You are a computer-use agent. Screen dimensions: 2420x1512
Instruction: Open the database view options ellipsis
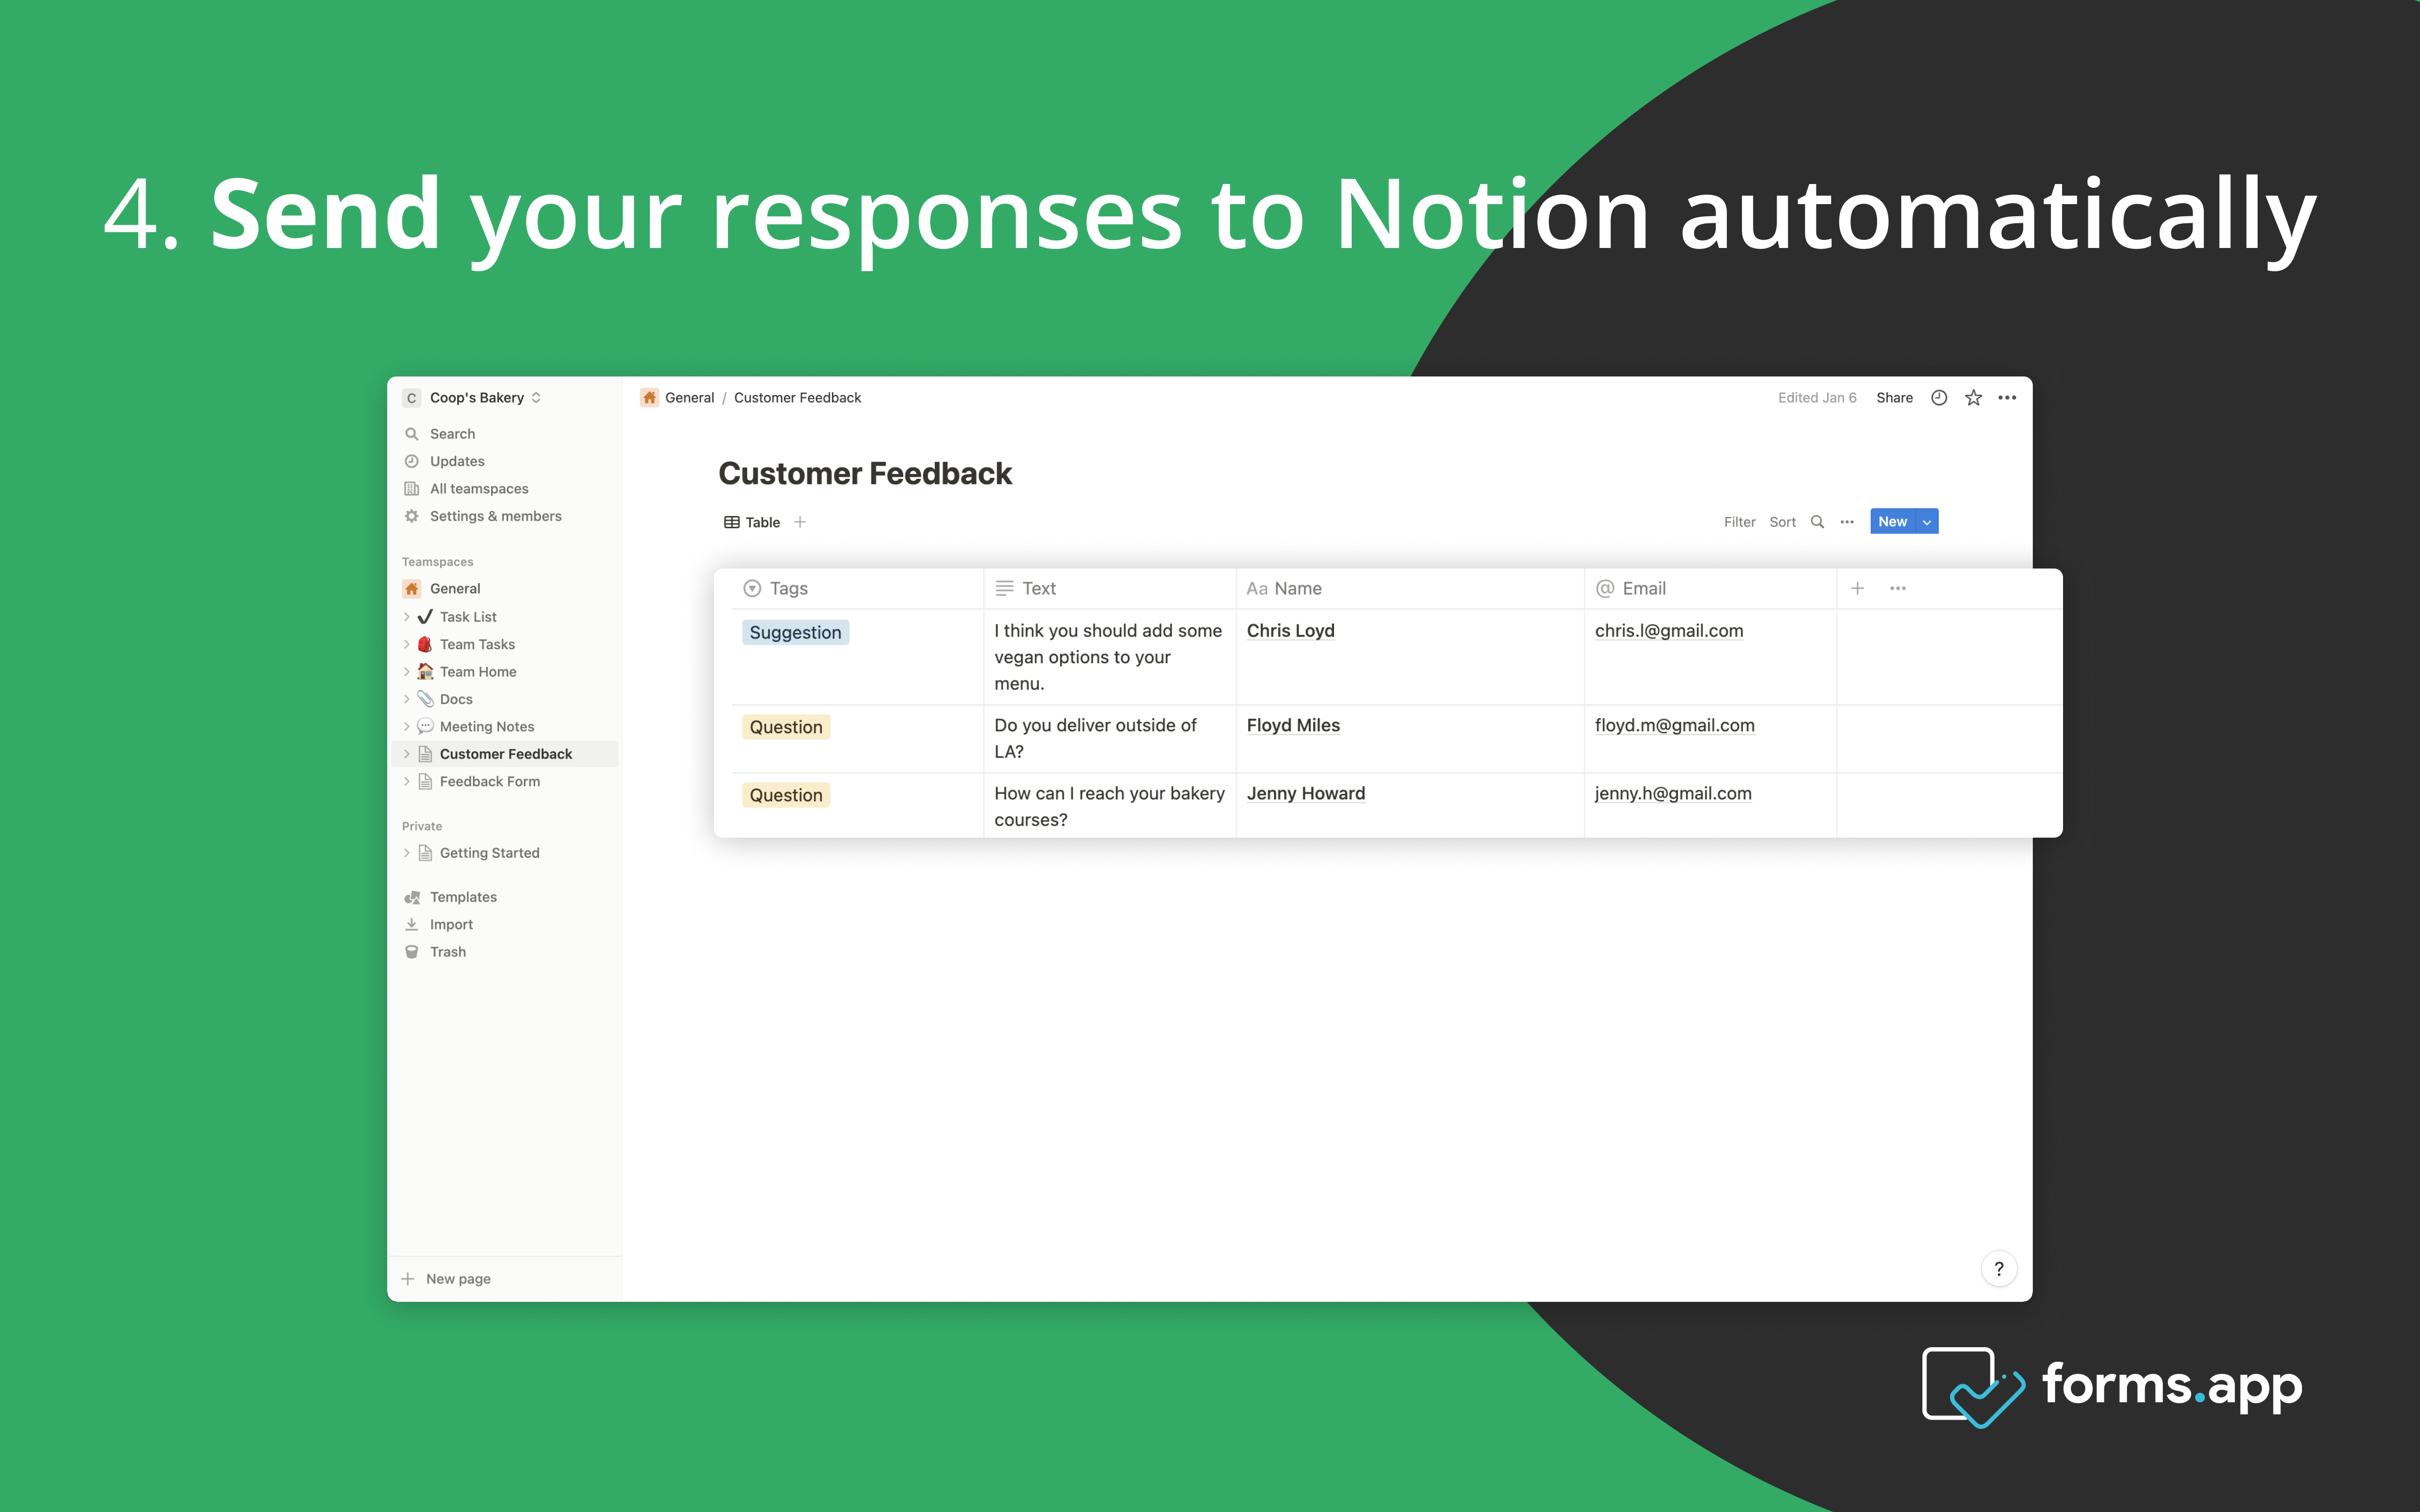tap(1847, 522)
